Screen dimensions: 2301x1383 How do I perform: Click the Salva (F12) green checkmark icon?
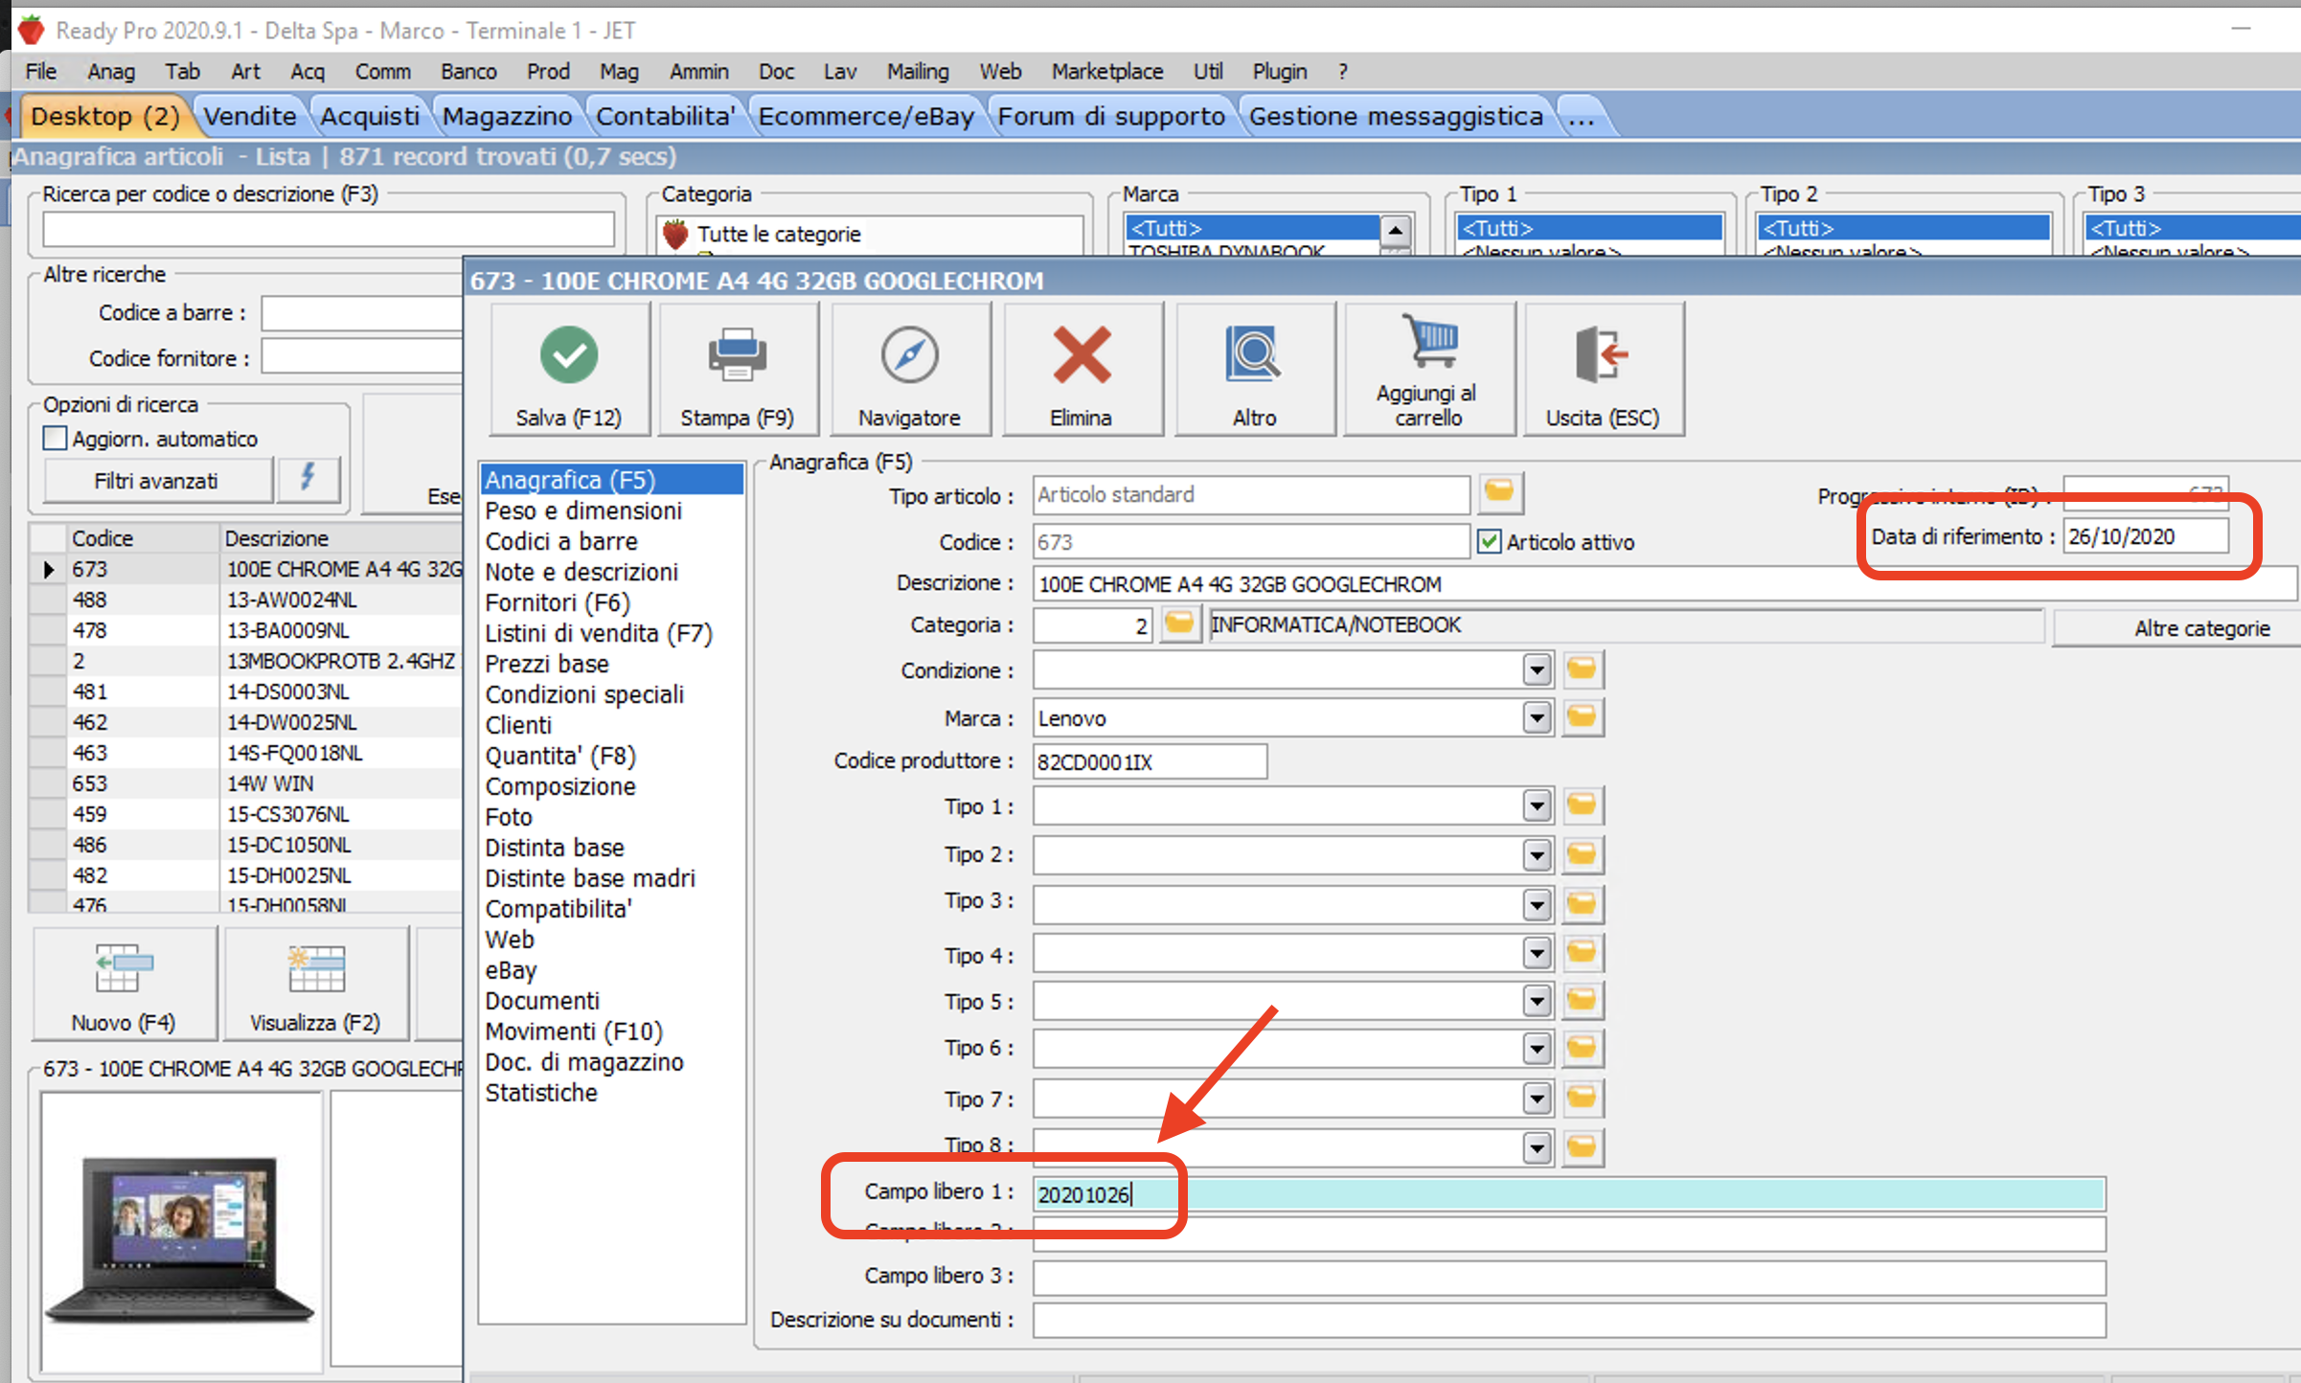[x=569, y=355]
